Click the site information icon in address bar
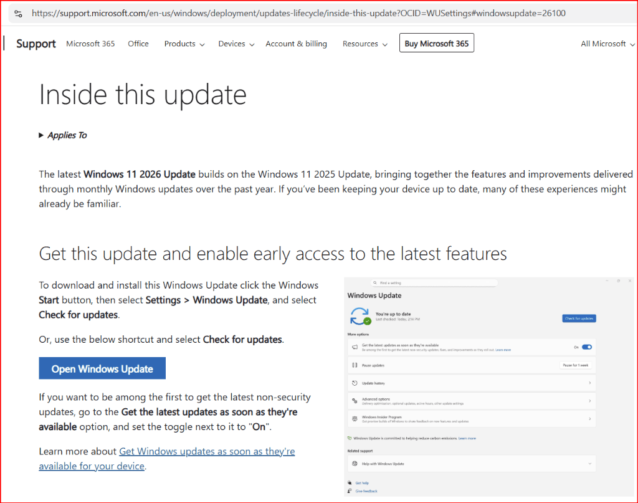Viewport: 638px width, 503px height. 18,14
